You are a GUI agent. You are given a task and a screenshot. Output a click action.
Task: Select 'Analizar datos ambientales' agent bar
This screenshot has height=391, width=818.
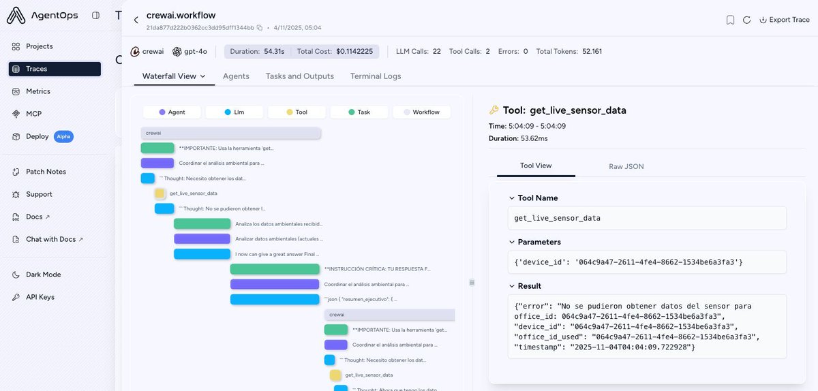(x=202, y=239)
